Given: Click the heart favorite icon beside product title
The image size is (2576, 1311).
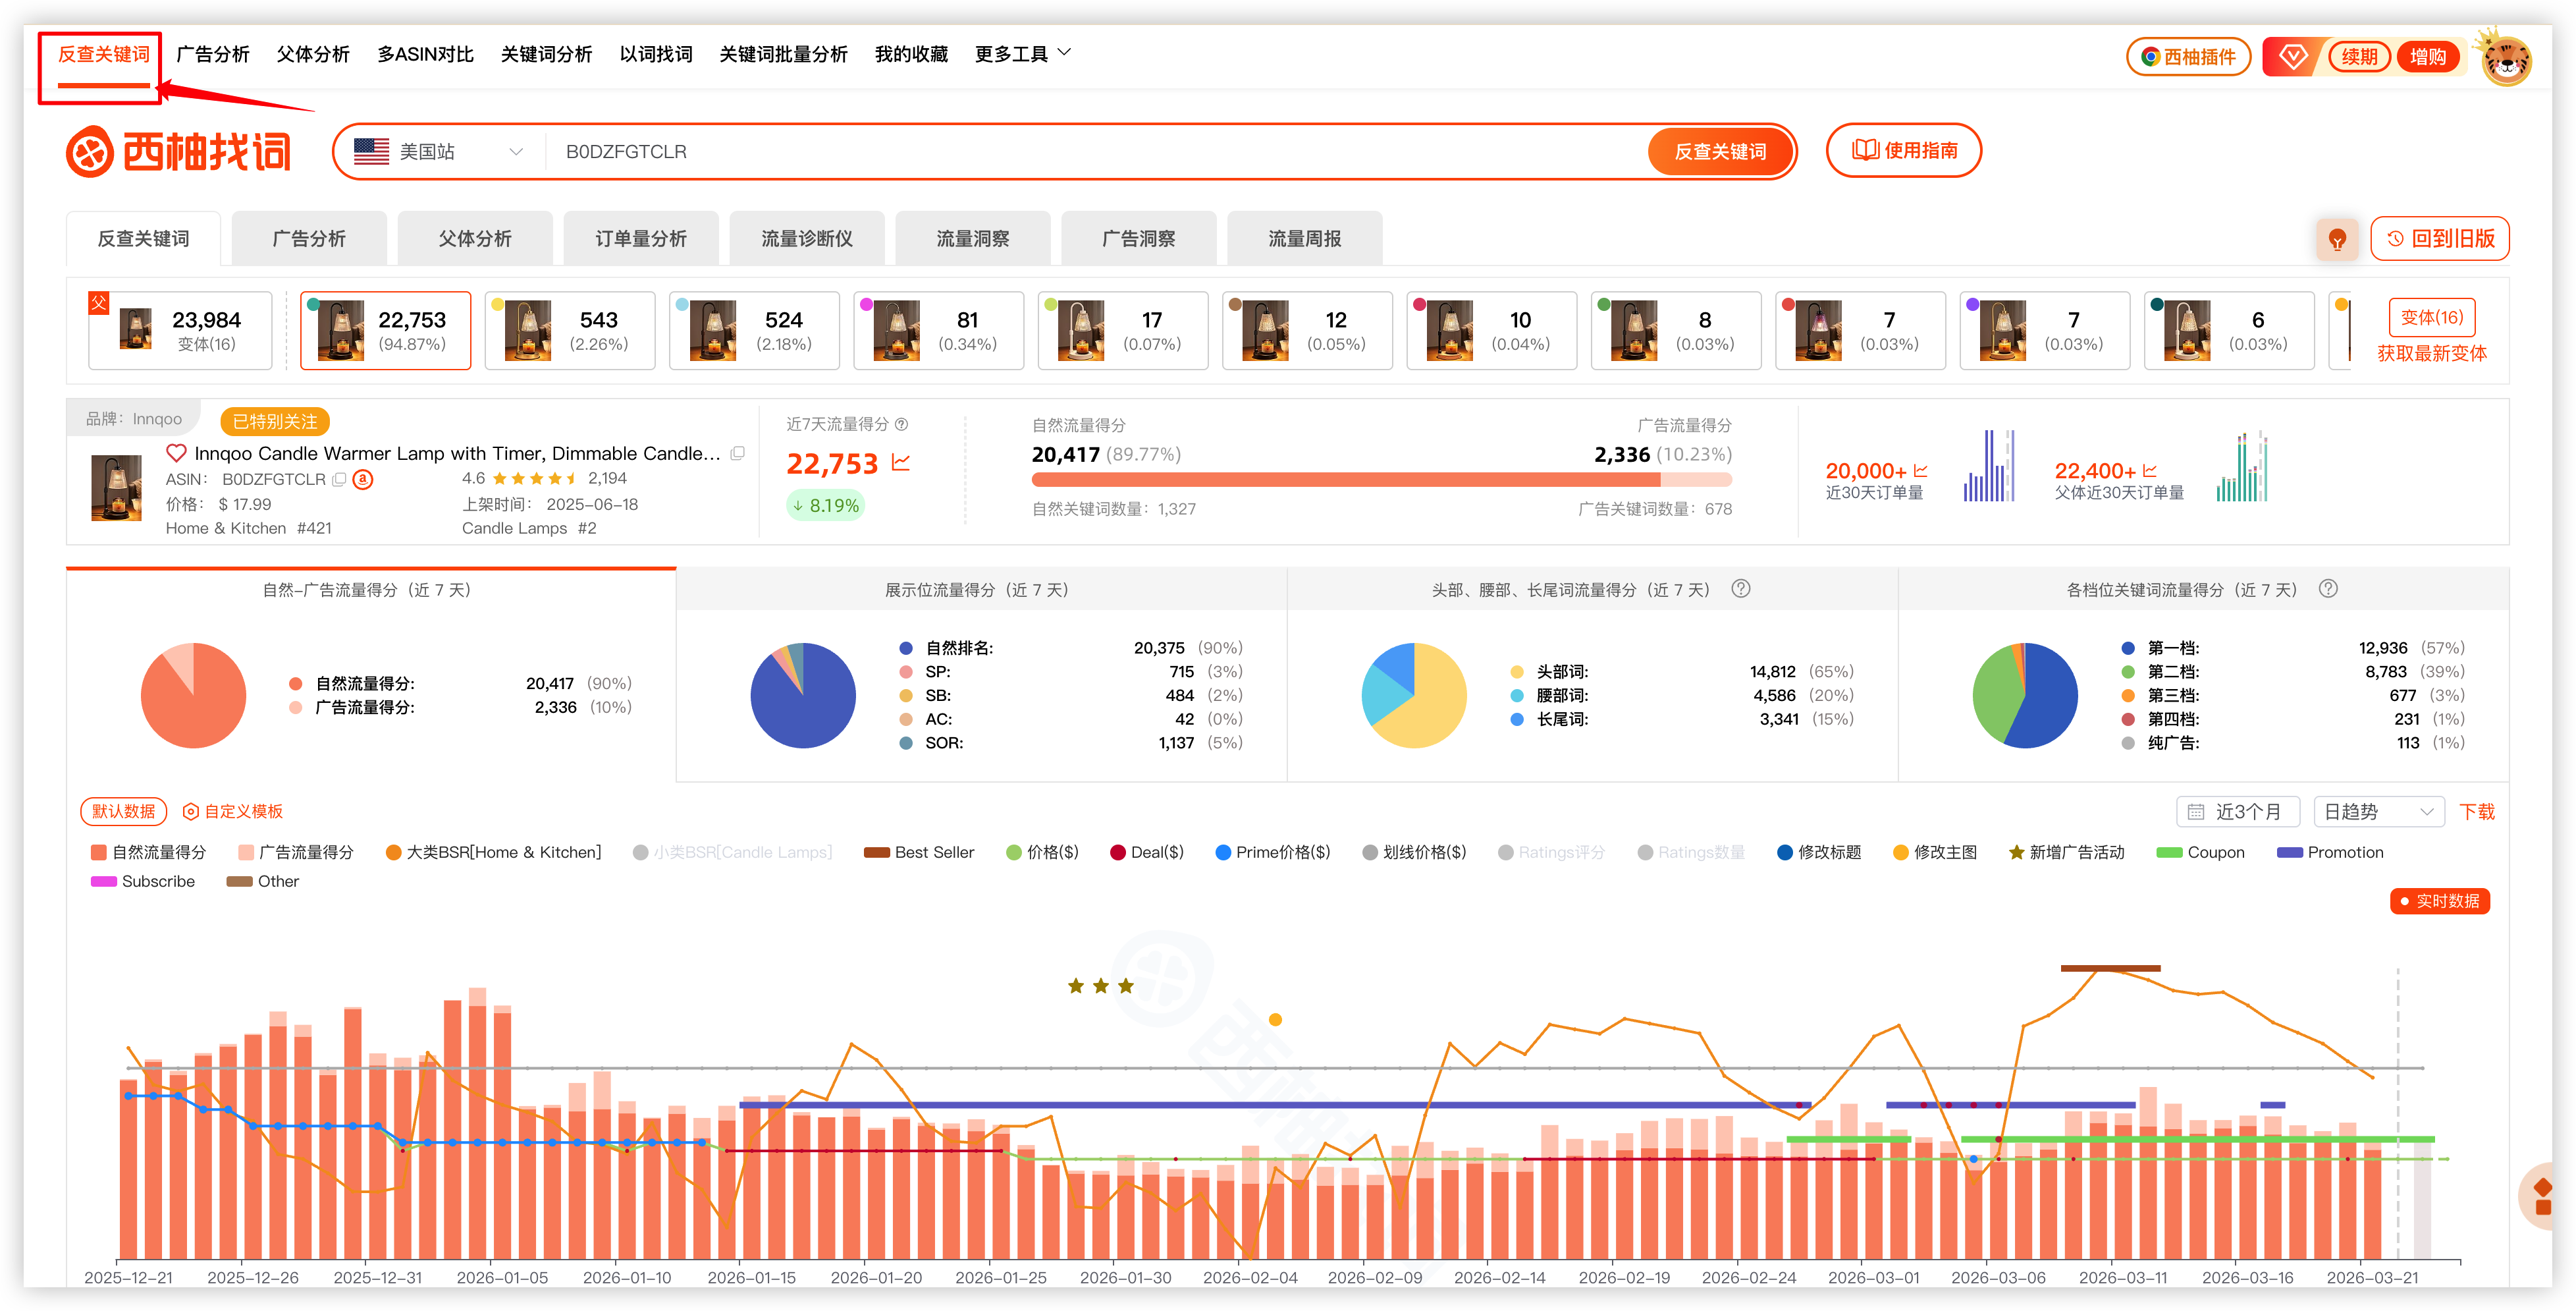Looking at the screenshot, I should (176, 453).
